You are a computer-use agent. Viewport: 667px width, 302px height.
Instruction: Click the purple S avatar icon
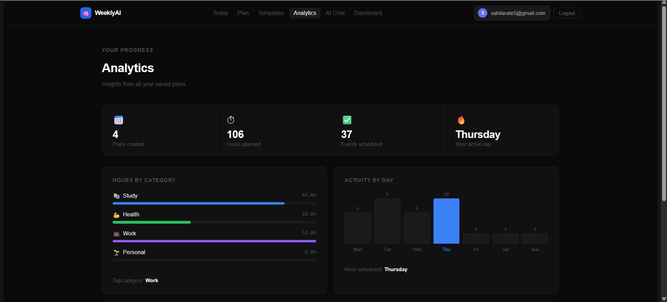point(482,13)
